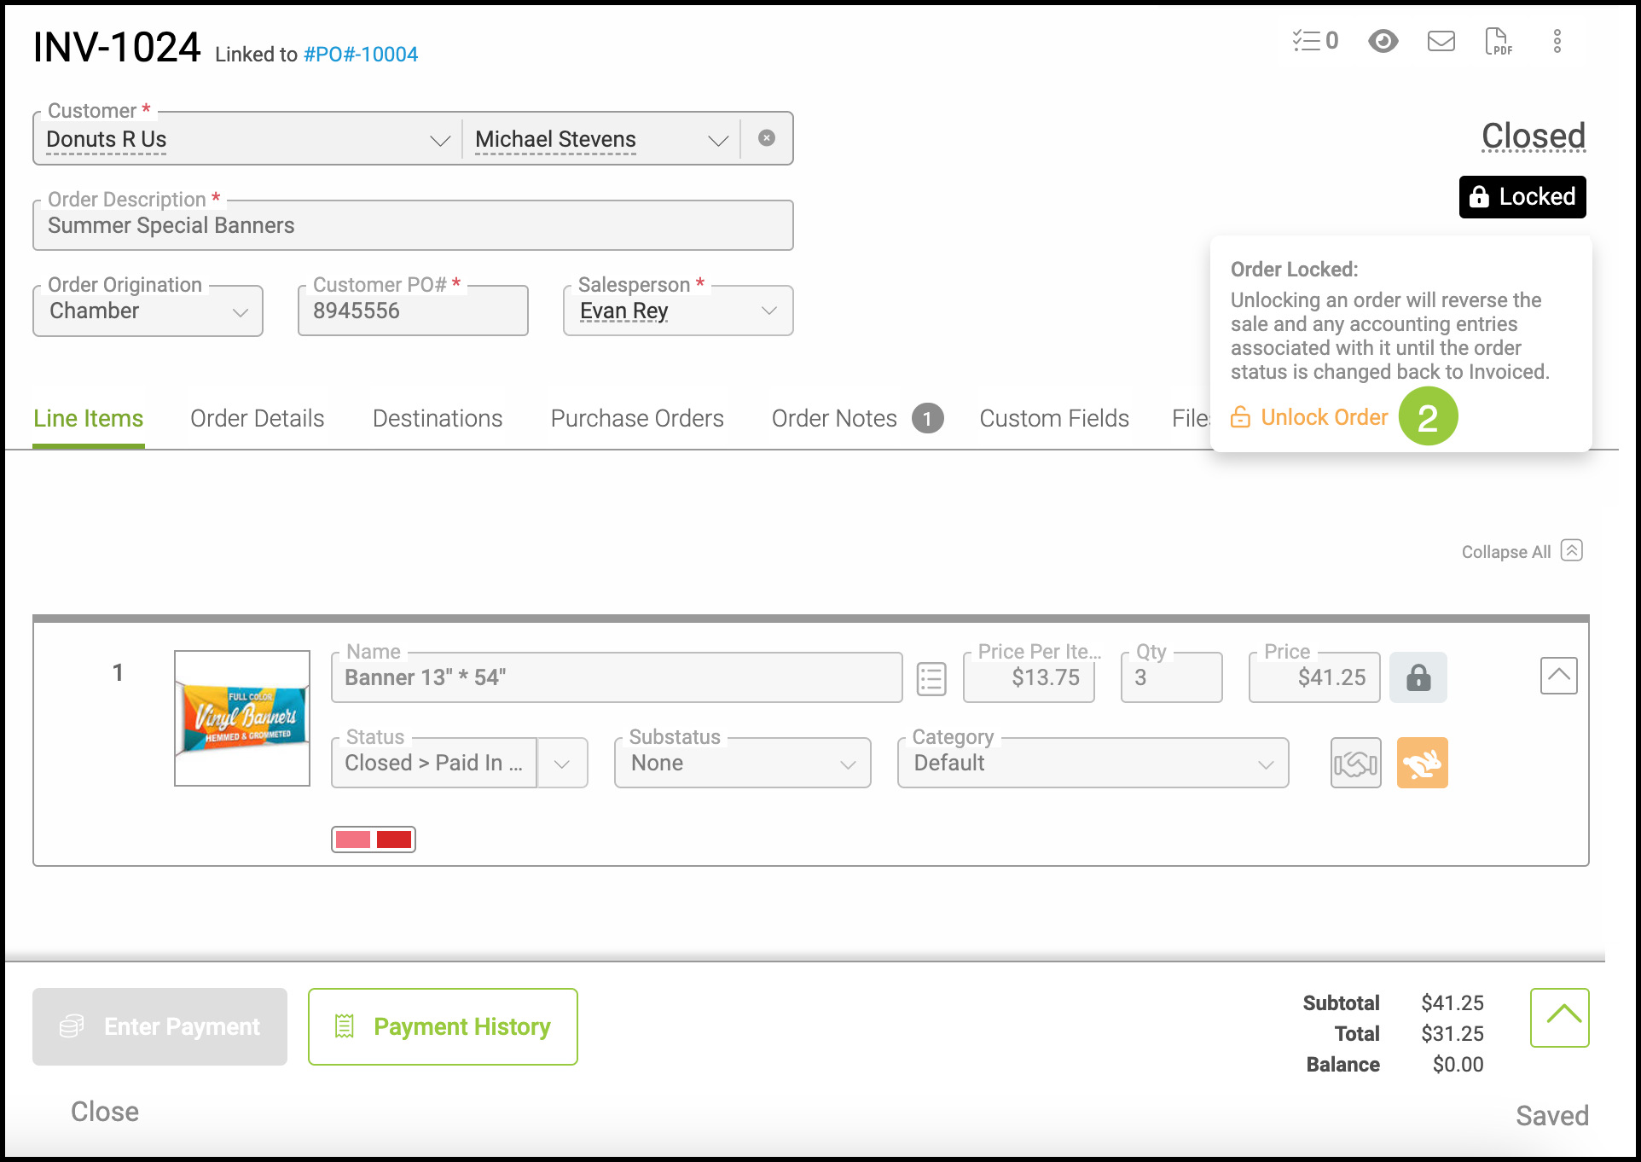Export invoice using the PDF icon
The image size is (1641, 1162).
(1498, 41)
